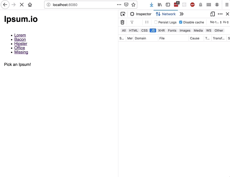This screenshot has width=230, height=177.
Task: View site information icon in address bar
Action: pos(49,5)
